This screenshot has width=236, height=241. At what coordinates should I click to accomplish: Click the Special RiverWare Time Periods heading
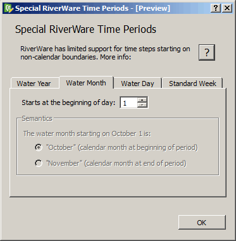pyautogui.click(x=85, y=29)
